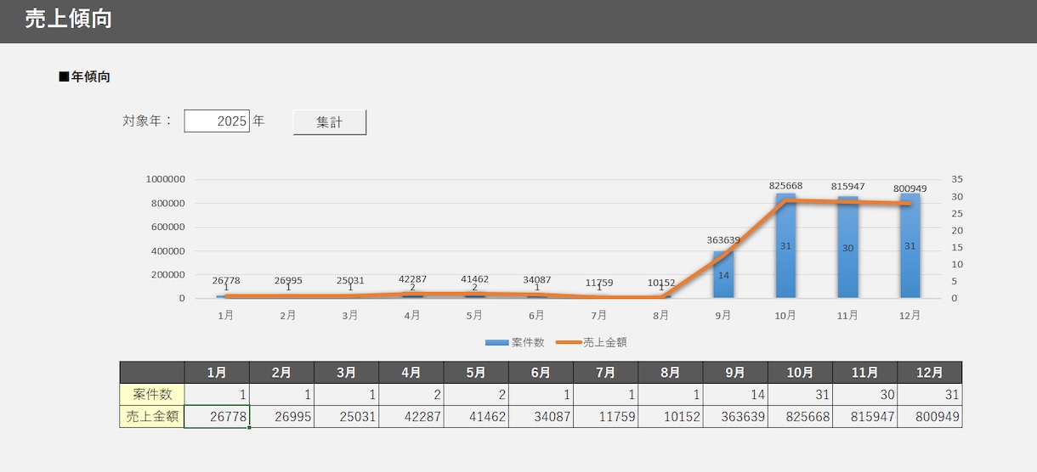1037x472 pixels.
Task: Select the 11月 table header cell
Action: pyautogui.click(x=864, y=373)
